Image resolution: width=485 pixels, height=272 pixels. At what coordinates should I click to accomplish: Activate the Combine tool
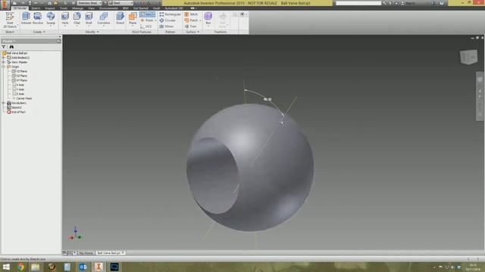point(104,19)
